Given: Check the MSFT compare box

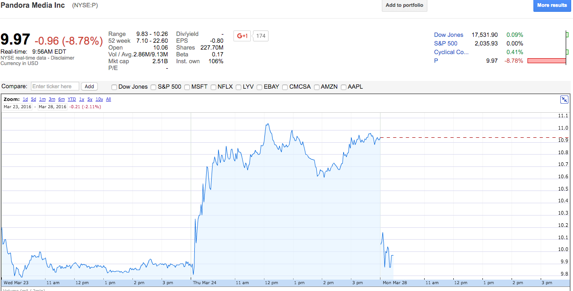Looking at the screenshot, I should [187, 87].
